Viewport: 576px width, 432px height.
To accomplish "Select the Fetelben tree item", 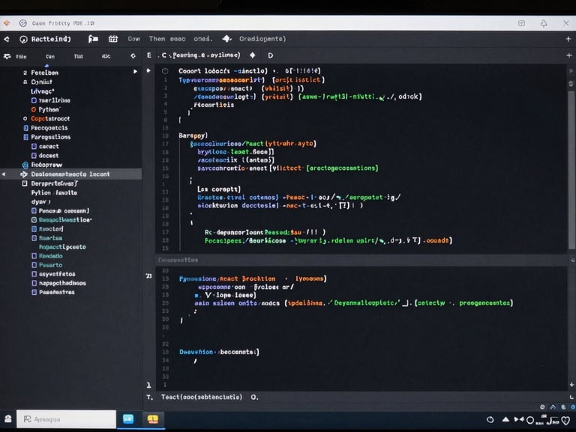I will point(44,73).
